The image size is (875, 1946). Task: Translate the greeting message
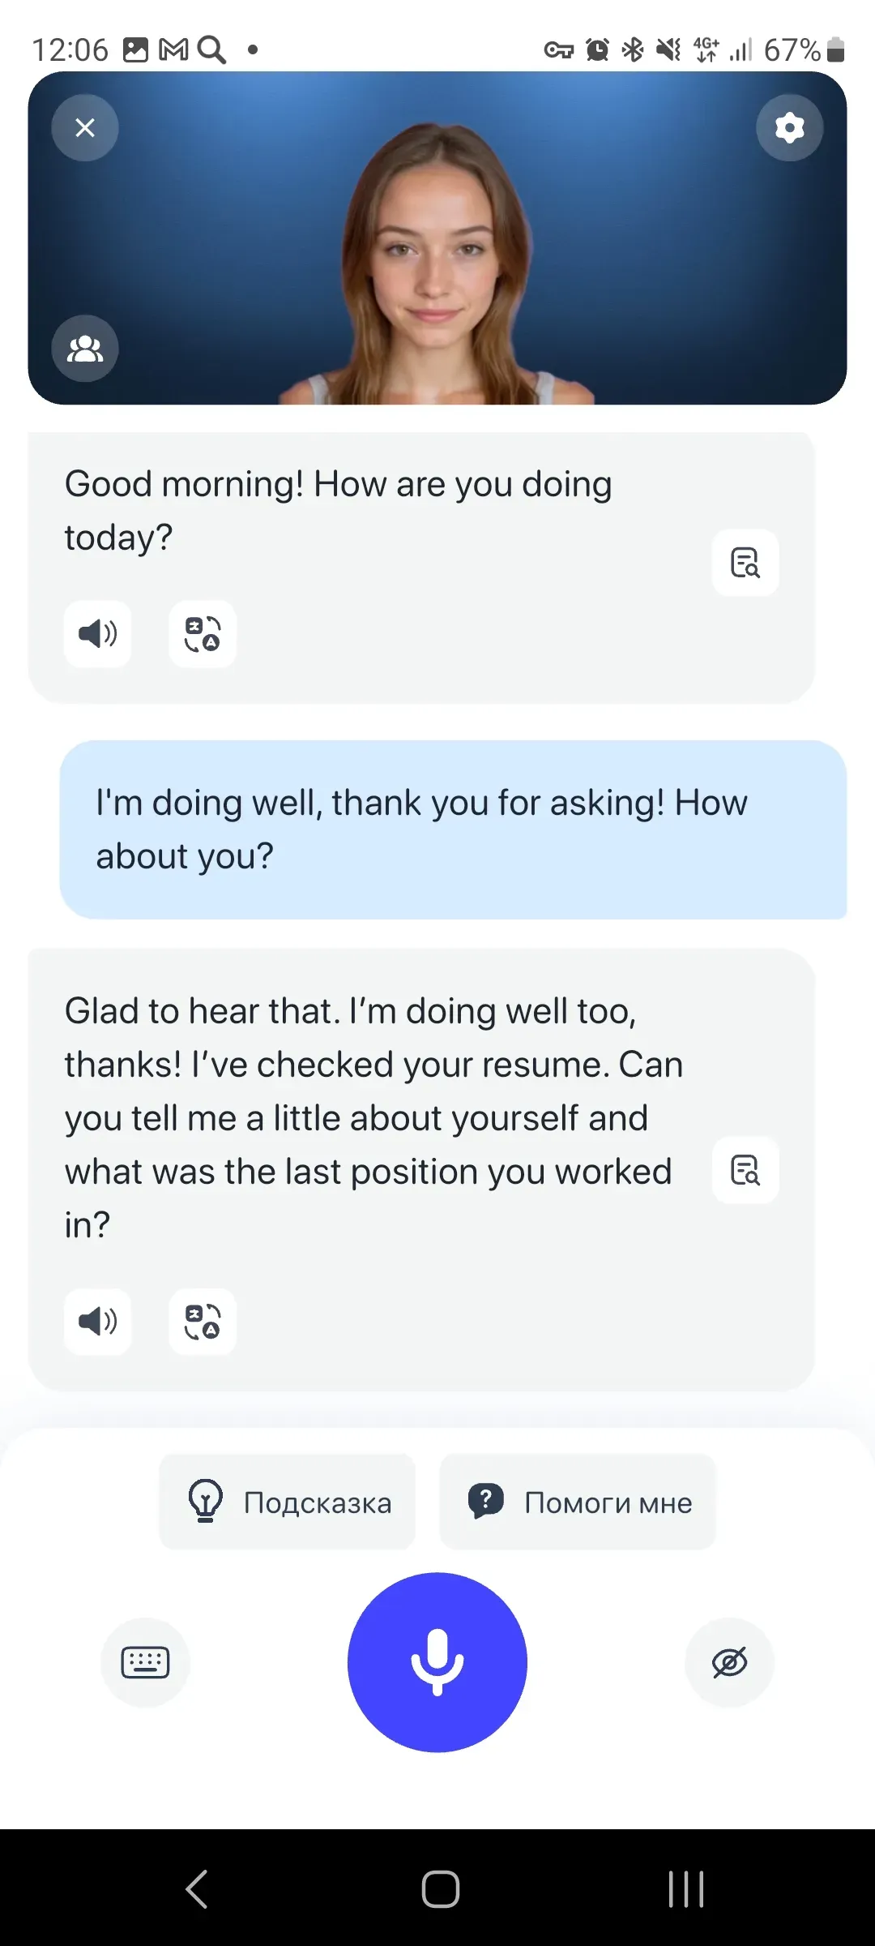[x=202, y=635]
